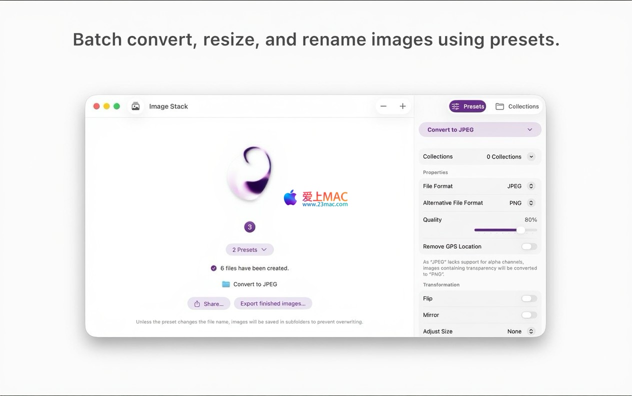The width and height of the screenshot is (632, 396).
Task: Click the purple badge showing 3
Action: coord(249,227)
